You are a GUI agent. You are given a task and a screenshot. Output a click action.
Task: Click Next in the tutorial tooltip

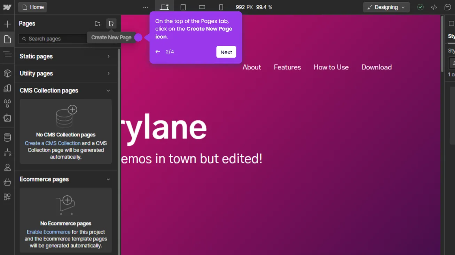point(226,52)
